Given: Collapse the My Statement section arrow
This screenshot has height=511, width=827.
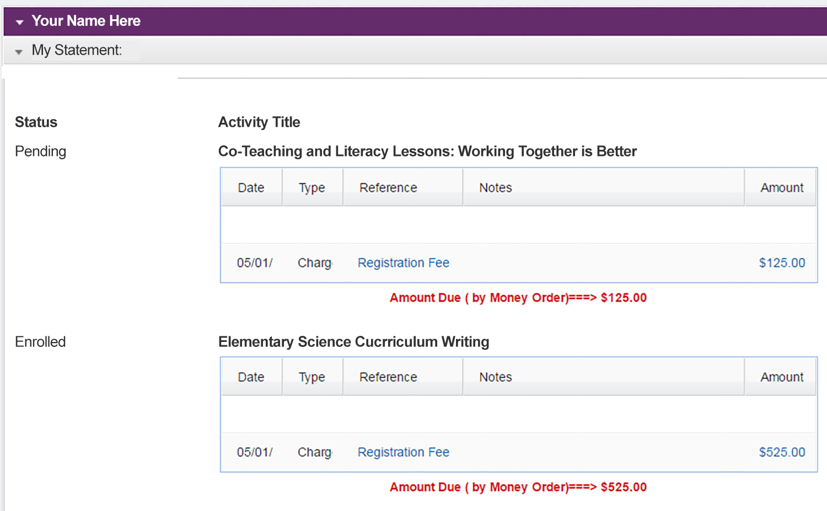Looking at the screenshot, I should [x=19, y=52].
